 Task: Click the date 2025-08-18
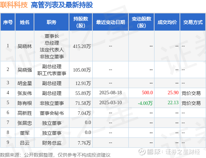[x=111, y=93]
